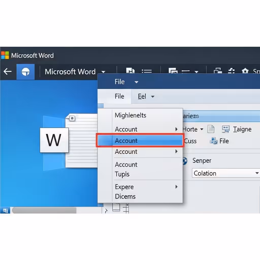Click the grid icon at the bottom beside the page icon
Image resolution: width=260 pixels, height=260 pixels.
(126, 208)
